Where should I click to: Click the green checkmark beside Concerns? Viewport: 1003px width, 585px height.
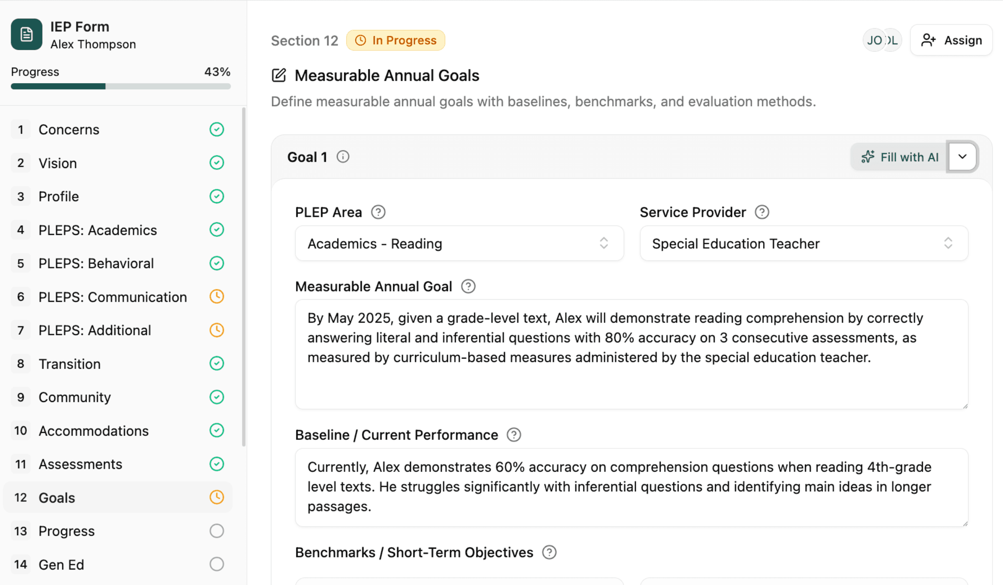pos(217,129)
